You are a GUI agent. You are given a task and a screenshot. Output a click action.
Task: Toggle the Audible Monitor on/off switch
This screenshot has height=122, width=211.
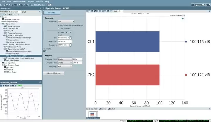[49, 5]
